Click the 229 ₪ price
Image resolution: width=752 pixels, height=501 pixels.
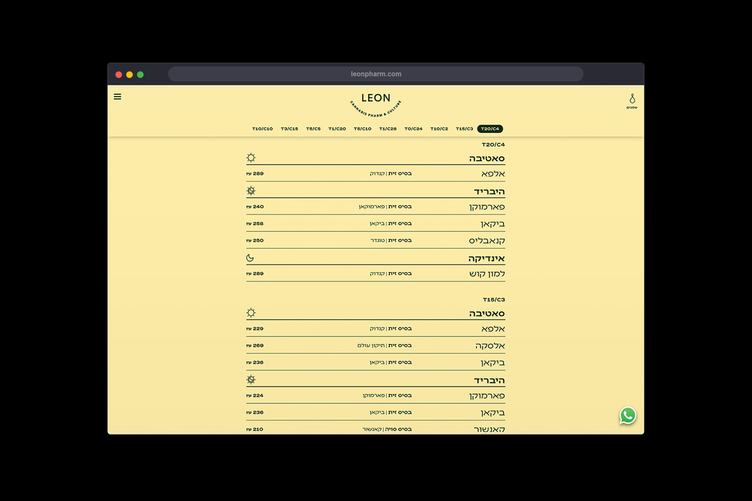[x=255, y=328]
